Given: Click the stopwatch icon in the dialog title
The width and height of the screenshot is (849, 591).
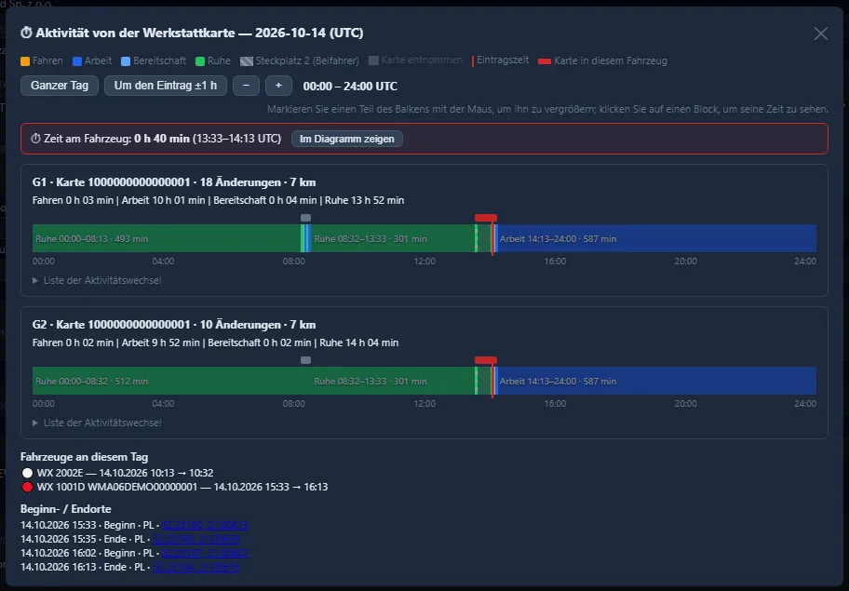Looking at the screenshot, I should click(26, 33).
